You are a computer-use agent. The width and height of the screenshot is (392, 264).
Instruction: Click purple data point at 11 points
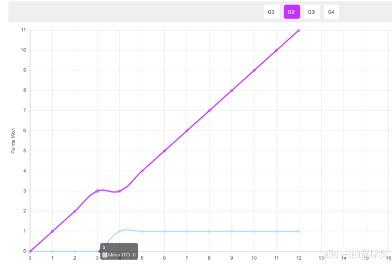tap(299, 30)
